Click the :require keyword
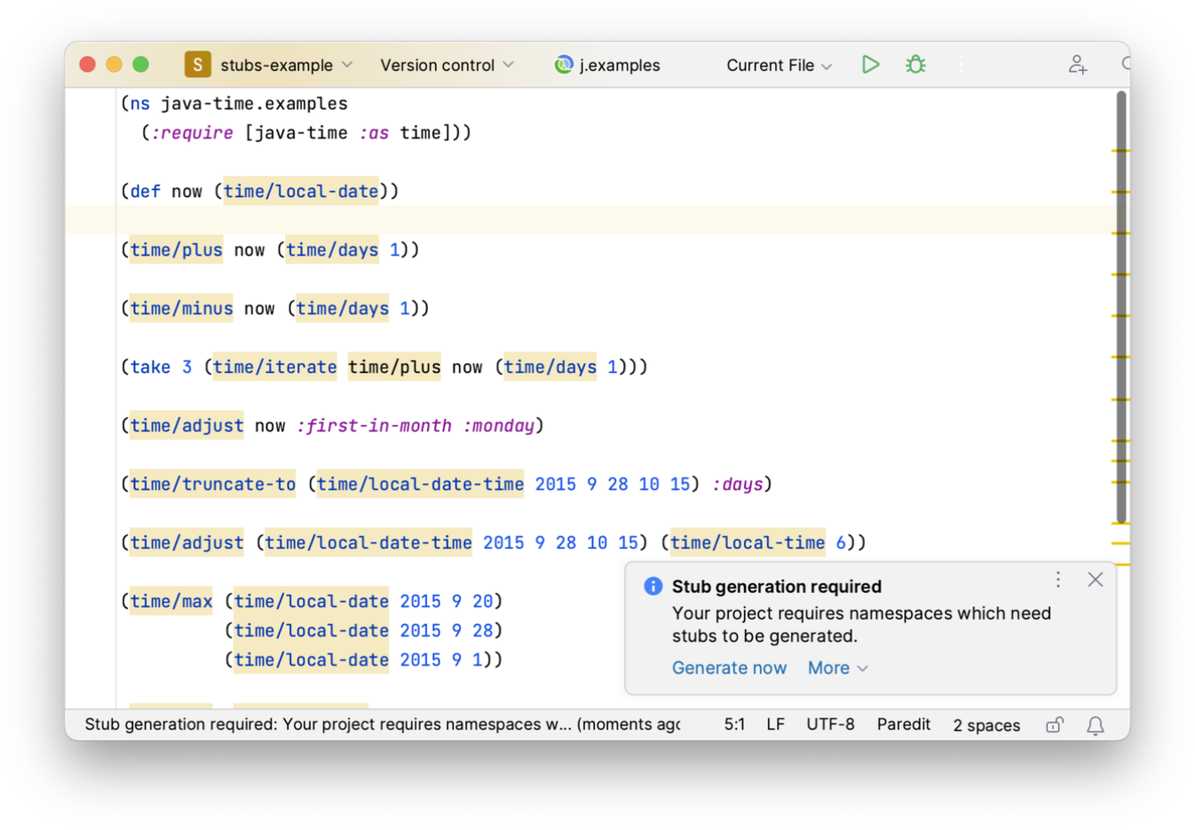Screen dimensions: 1195x830 click(192, 132)
